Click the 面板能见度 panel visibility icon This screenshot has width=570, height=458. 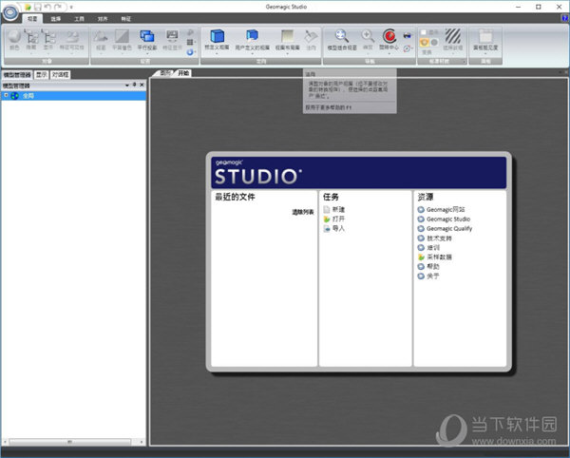click(x=485, y=36)
